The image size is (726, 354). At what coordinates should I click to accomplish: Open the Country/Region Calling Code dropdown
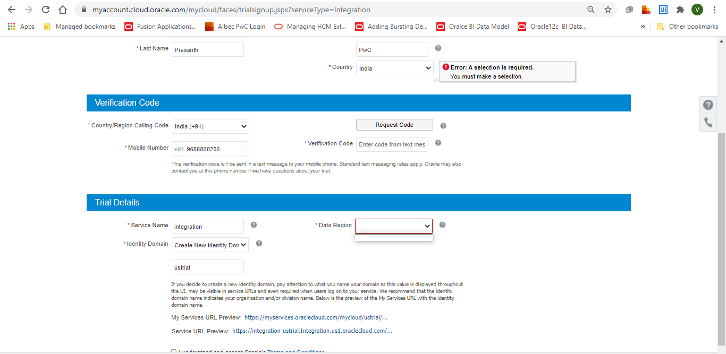(x=210, y=126)
